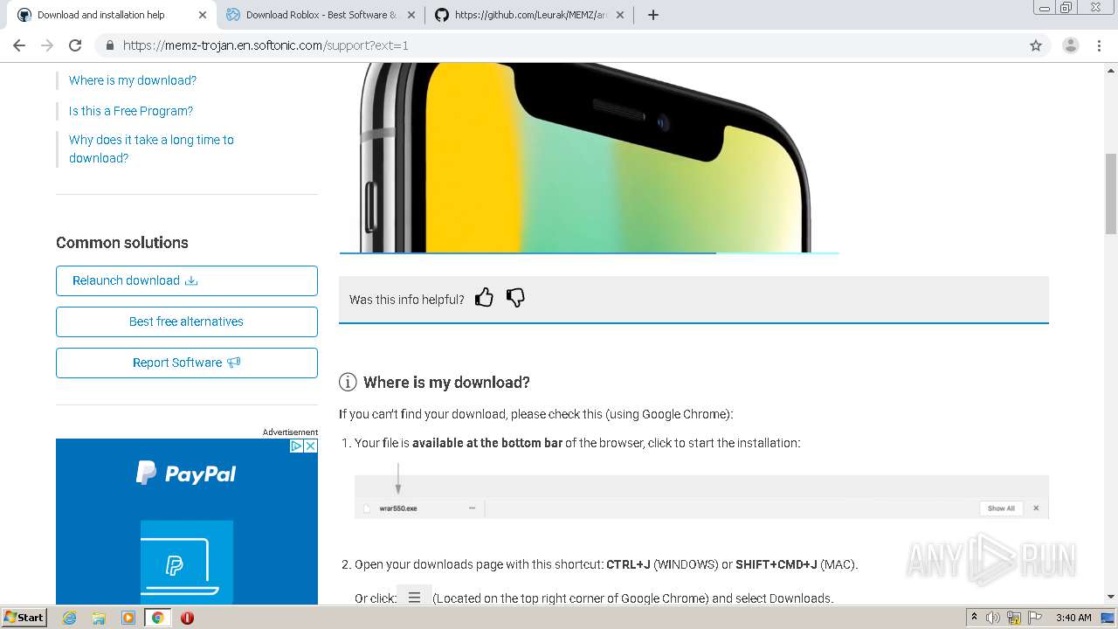Click the hamburger menu icon illustration

pos(414,598)
